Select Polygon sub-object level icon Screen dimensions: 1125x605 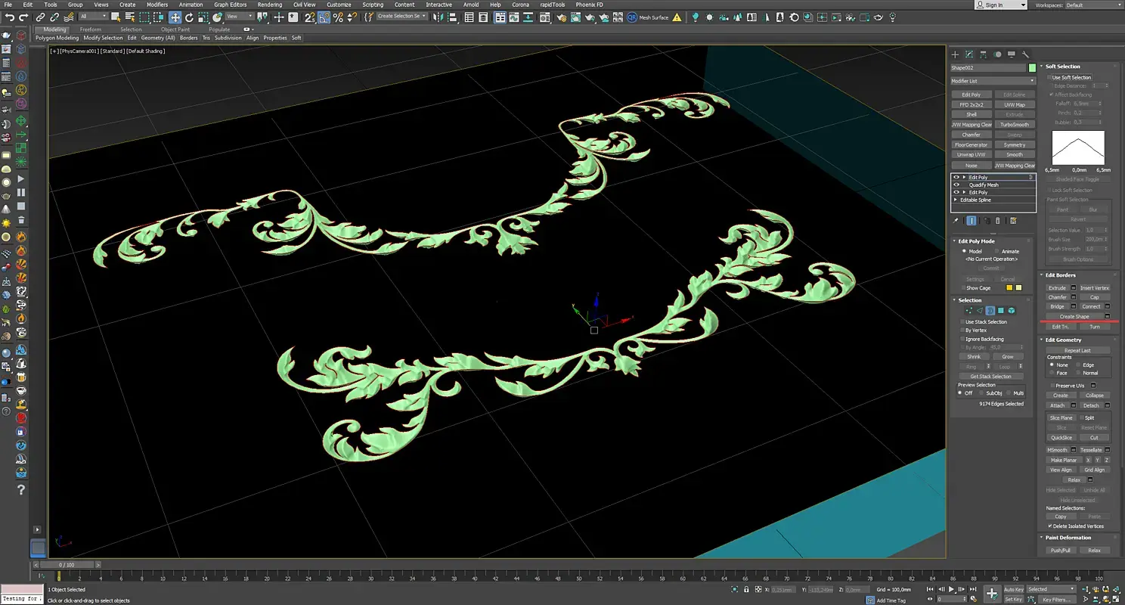coord(1000,310)
